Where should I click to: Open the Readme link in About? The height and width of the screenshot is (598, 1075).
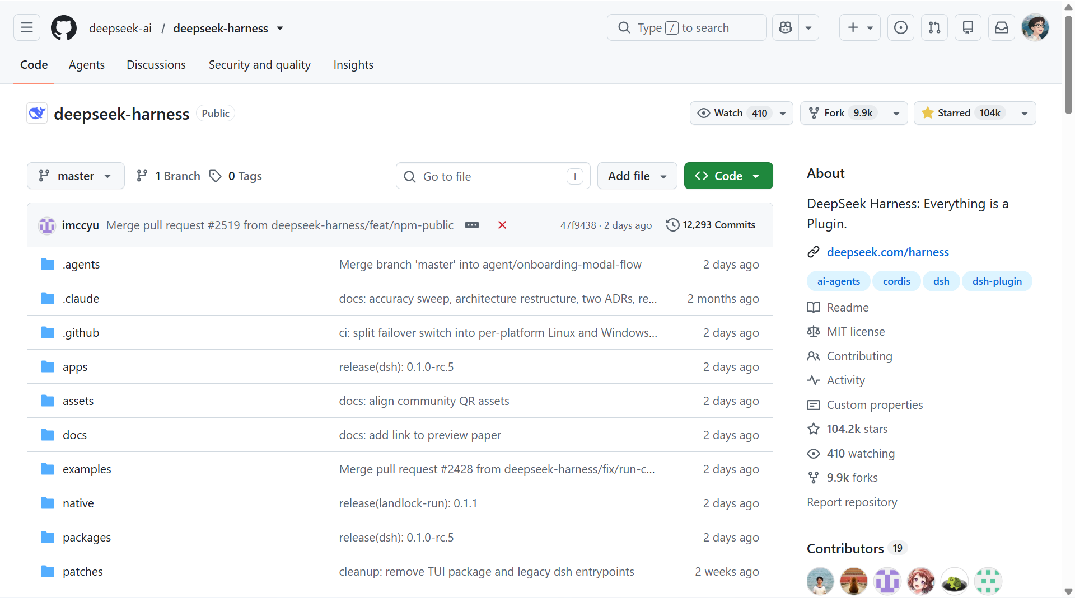[848, 308]
